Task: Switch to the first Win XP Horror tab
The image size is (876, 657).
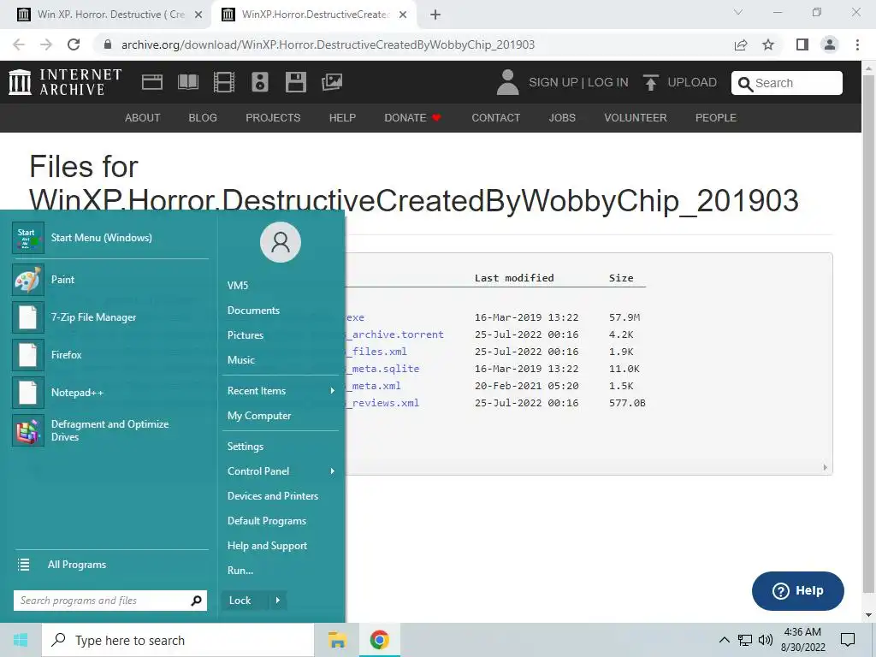Action: point(110,15)
